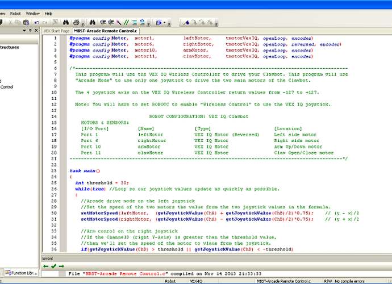Click 'VEX-IQ' in the status bar

tap(196, 281)
